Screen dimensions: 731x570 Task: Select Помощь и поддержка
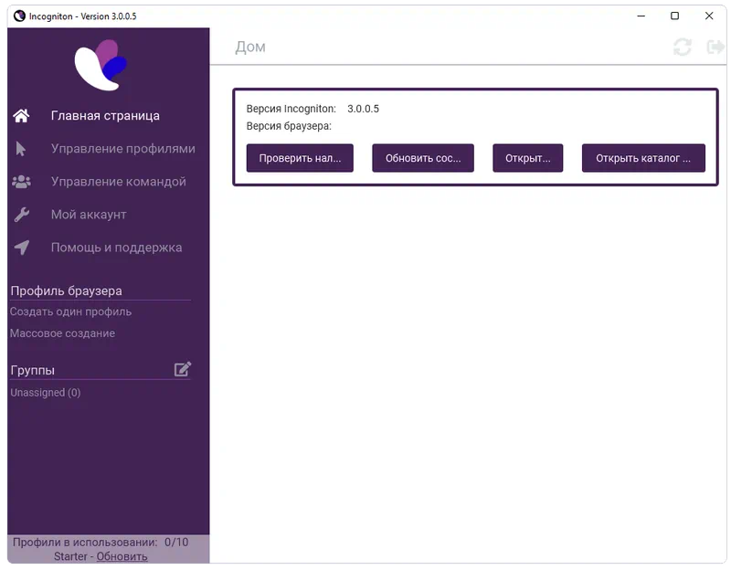point(117,248)
